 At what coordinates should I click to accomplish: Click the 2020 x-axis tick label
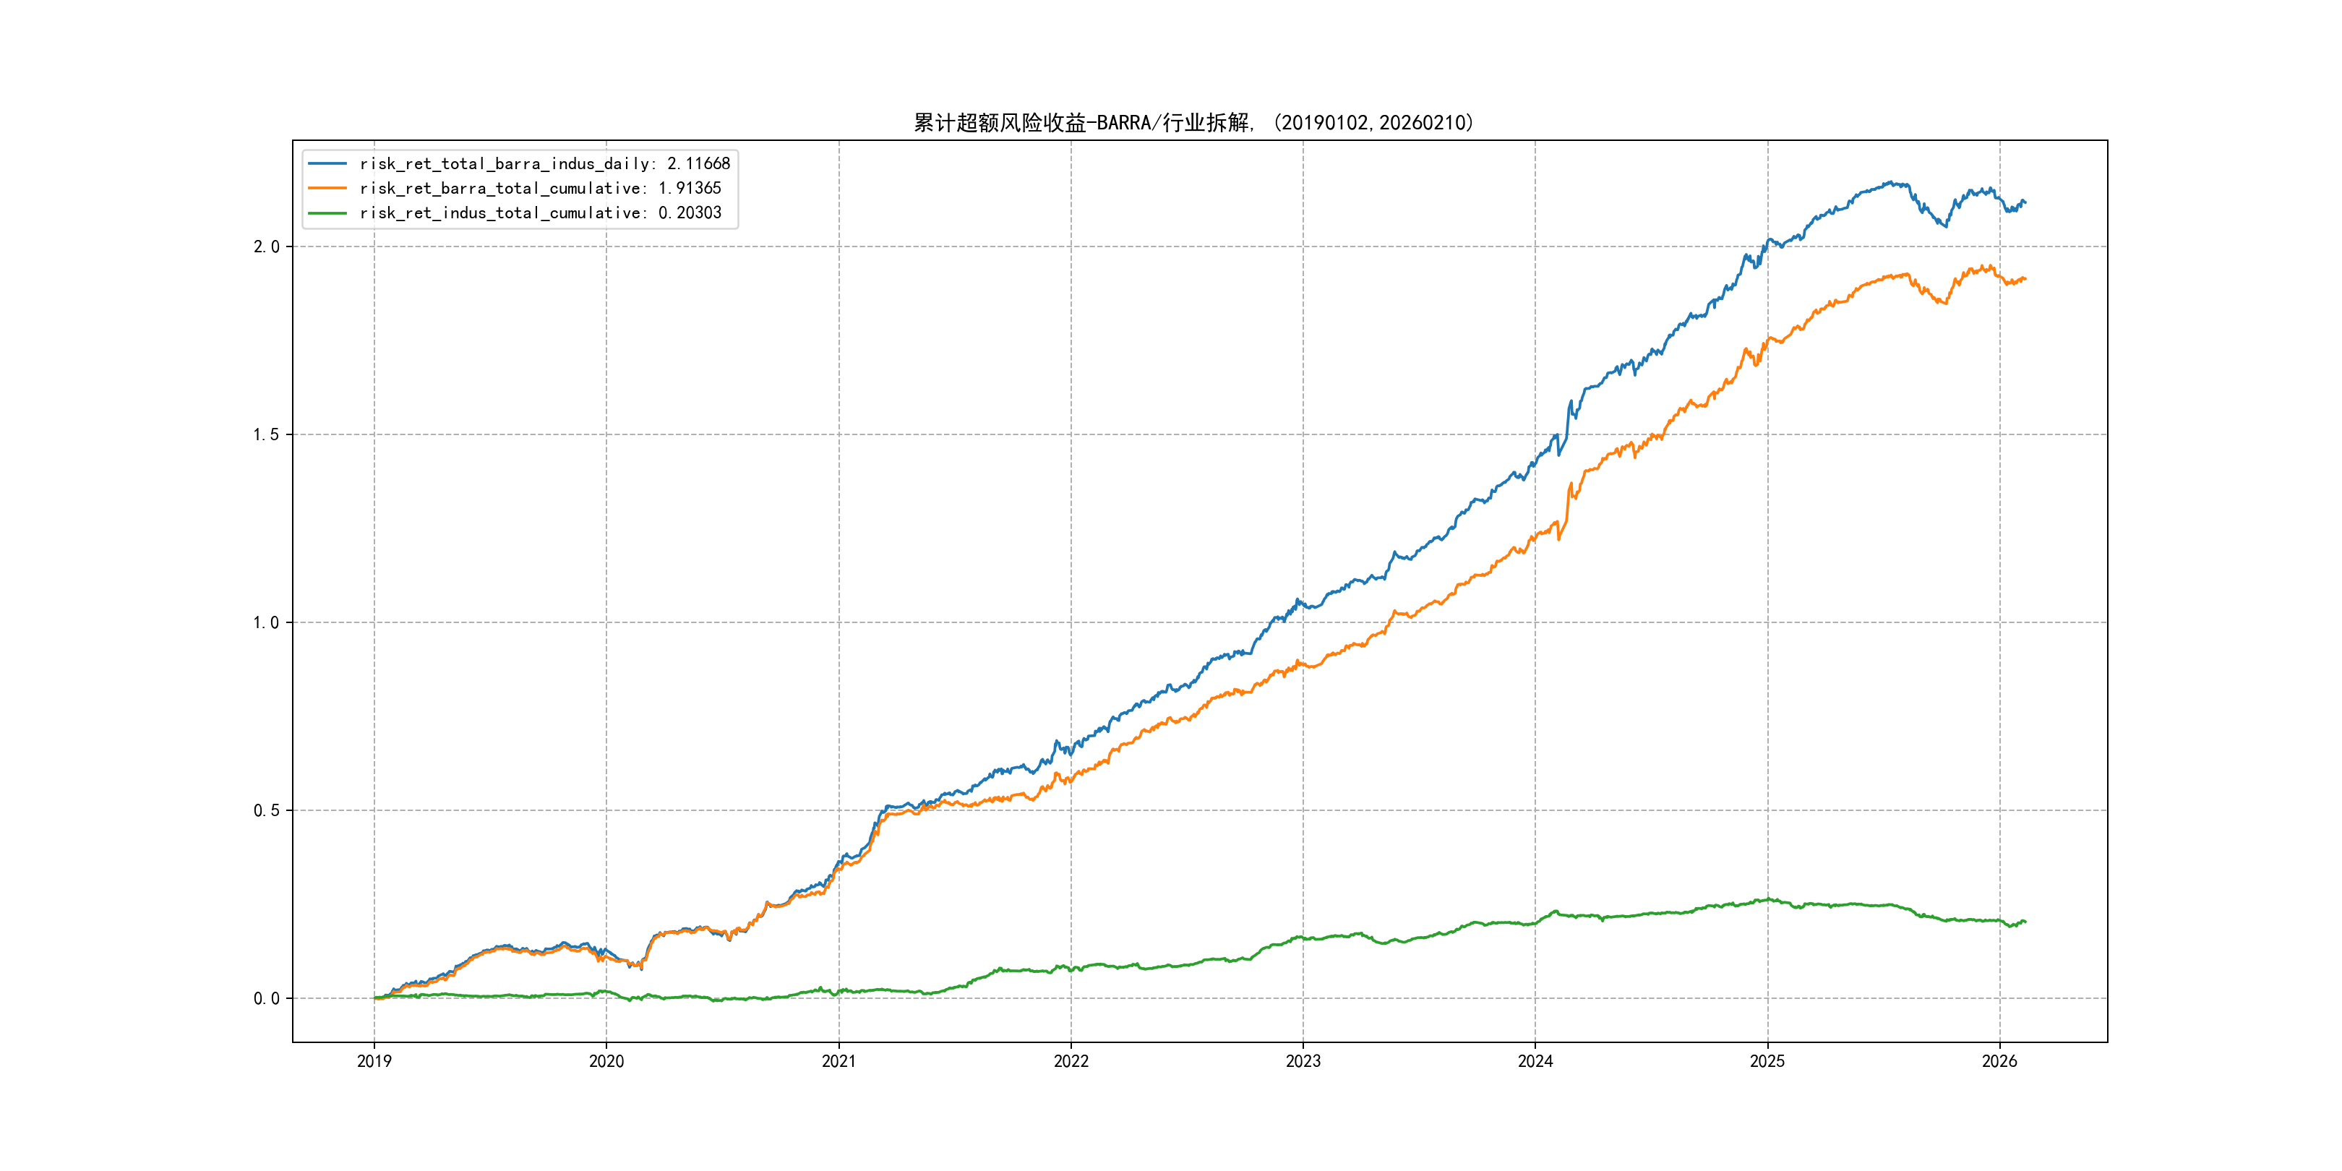(x=606, y=1061)
